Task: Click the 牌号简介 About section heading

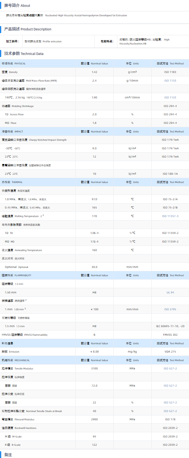Action: click(17, 6)
